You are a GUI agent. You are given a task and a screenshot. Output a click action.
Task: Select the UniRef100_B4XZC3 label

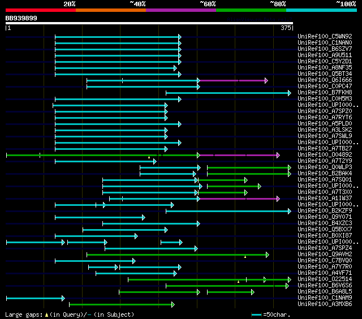[325, 223]
